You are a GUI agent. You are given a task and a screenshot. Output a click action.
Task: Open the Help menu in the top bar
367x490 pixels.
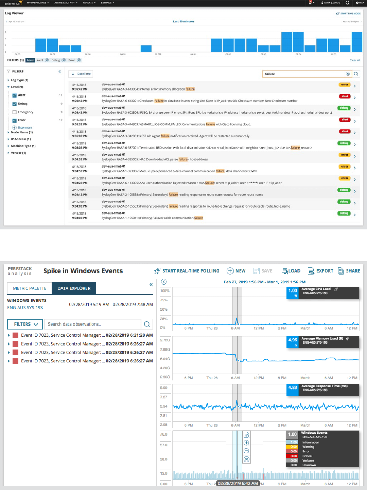360,3
